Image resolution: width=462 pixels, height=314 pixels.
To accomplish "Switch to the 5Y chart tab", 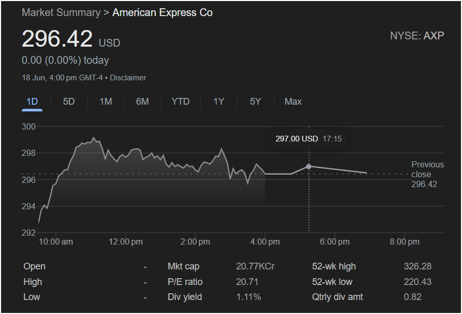I will coord(256,102).
